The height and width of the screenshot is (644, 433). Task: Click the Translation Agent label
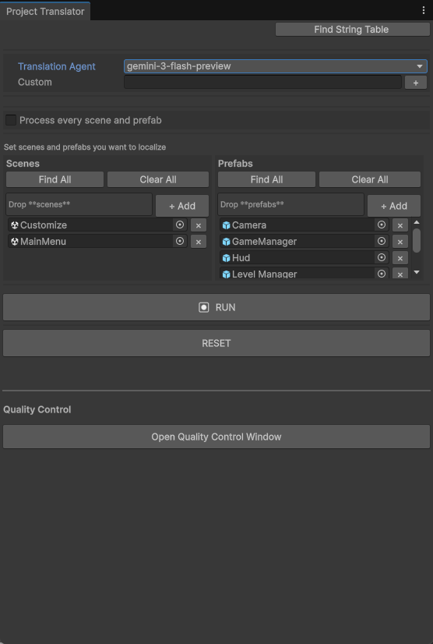tap(57, 66)
